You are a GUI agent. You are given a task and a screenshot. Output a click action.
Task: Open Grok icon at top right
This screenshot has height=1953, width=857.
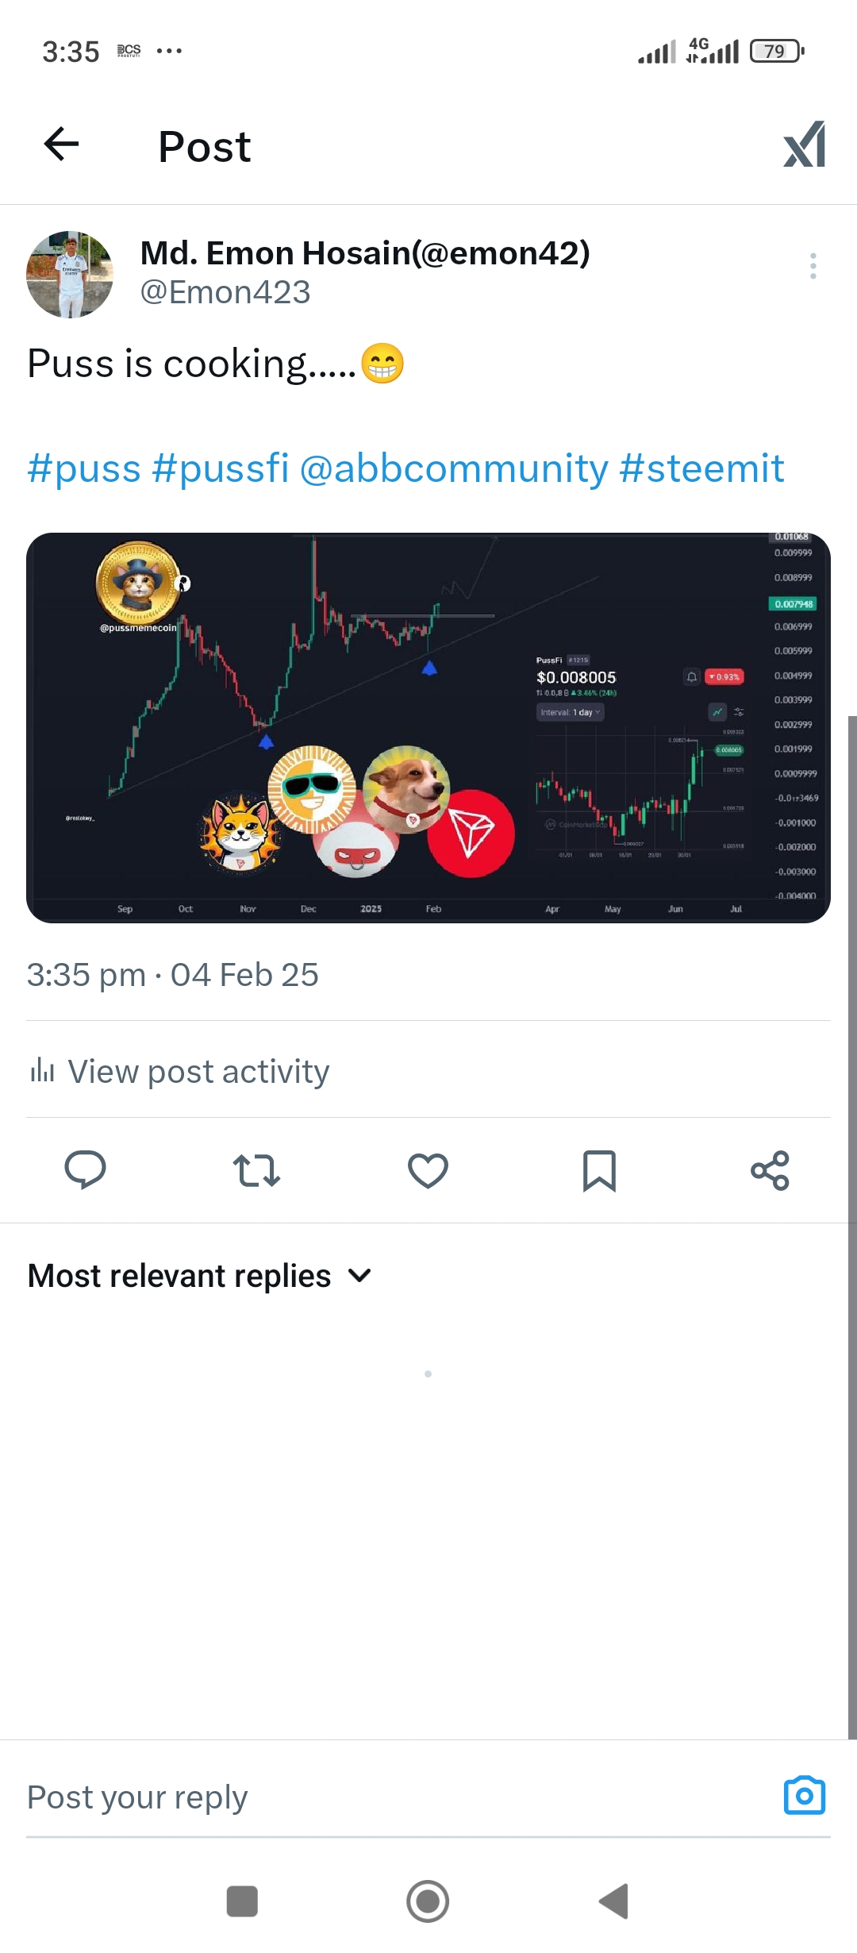pos(804,144)
